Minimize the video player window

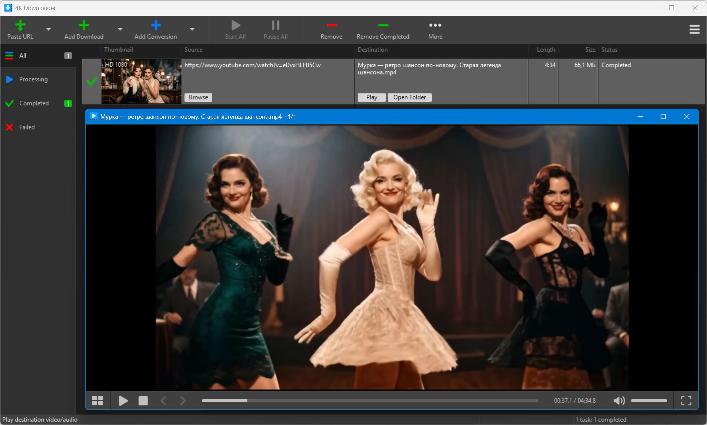point(640,117)
